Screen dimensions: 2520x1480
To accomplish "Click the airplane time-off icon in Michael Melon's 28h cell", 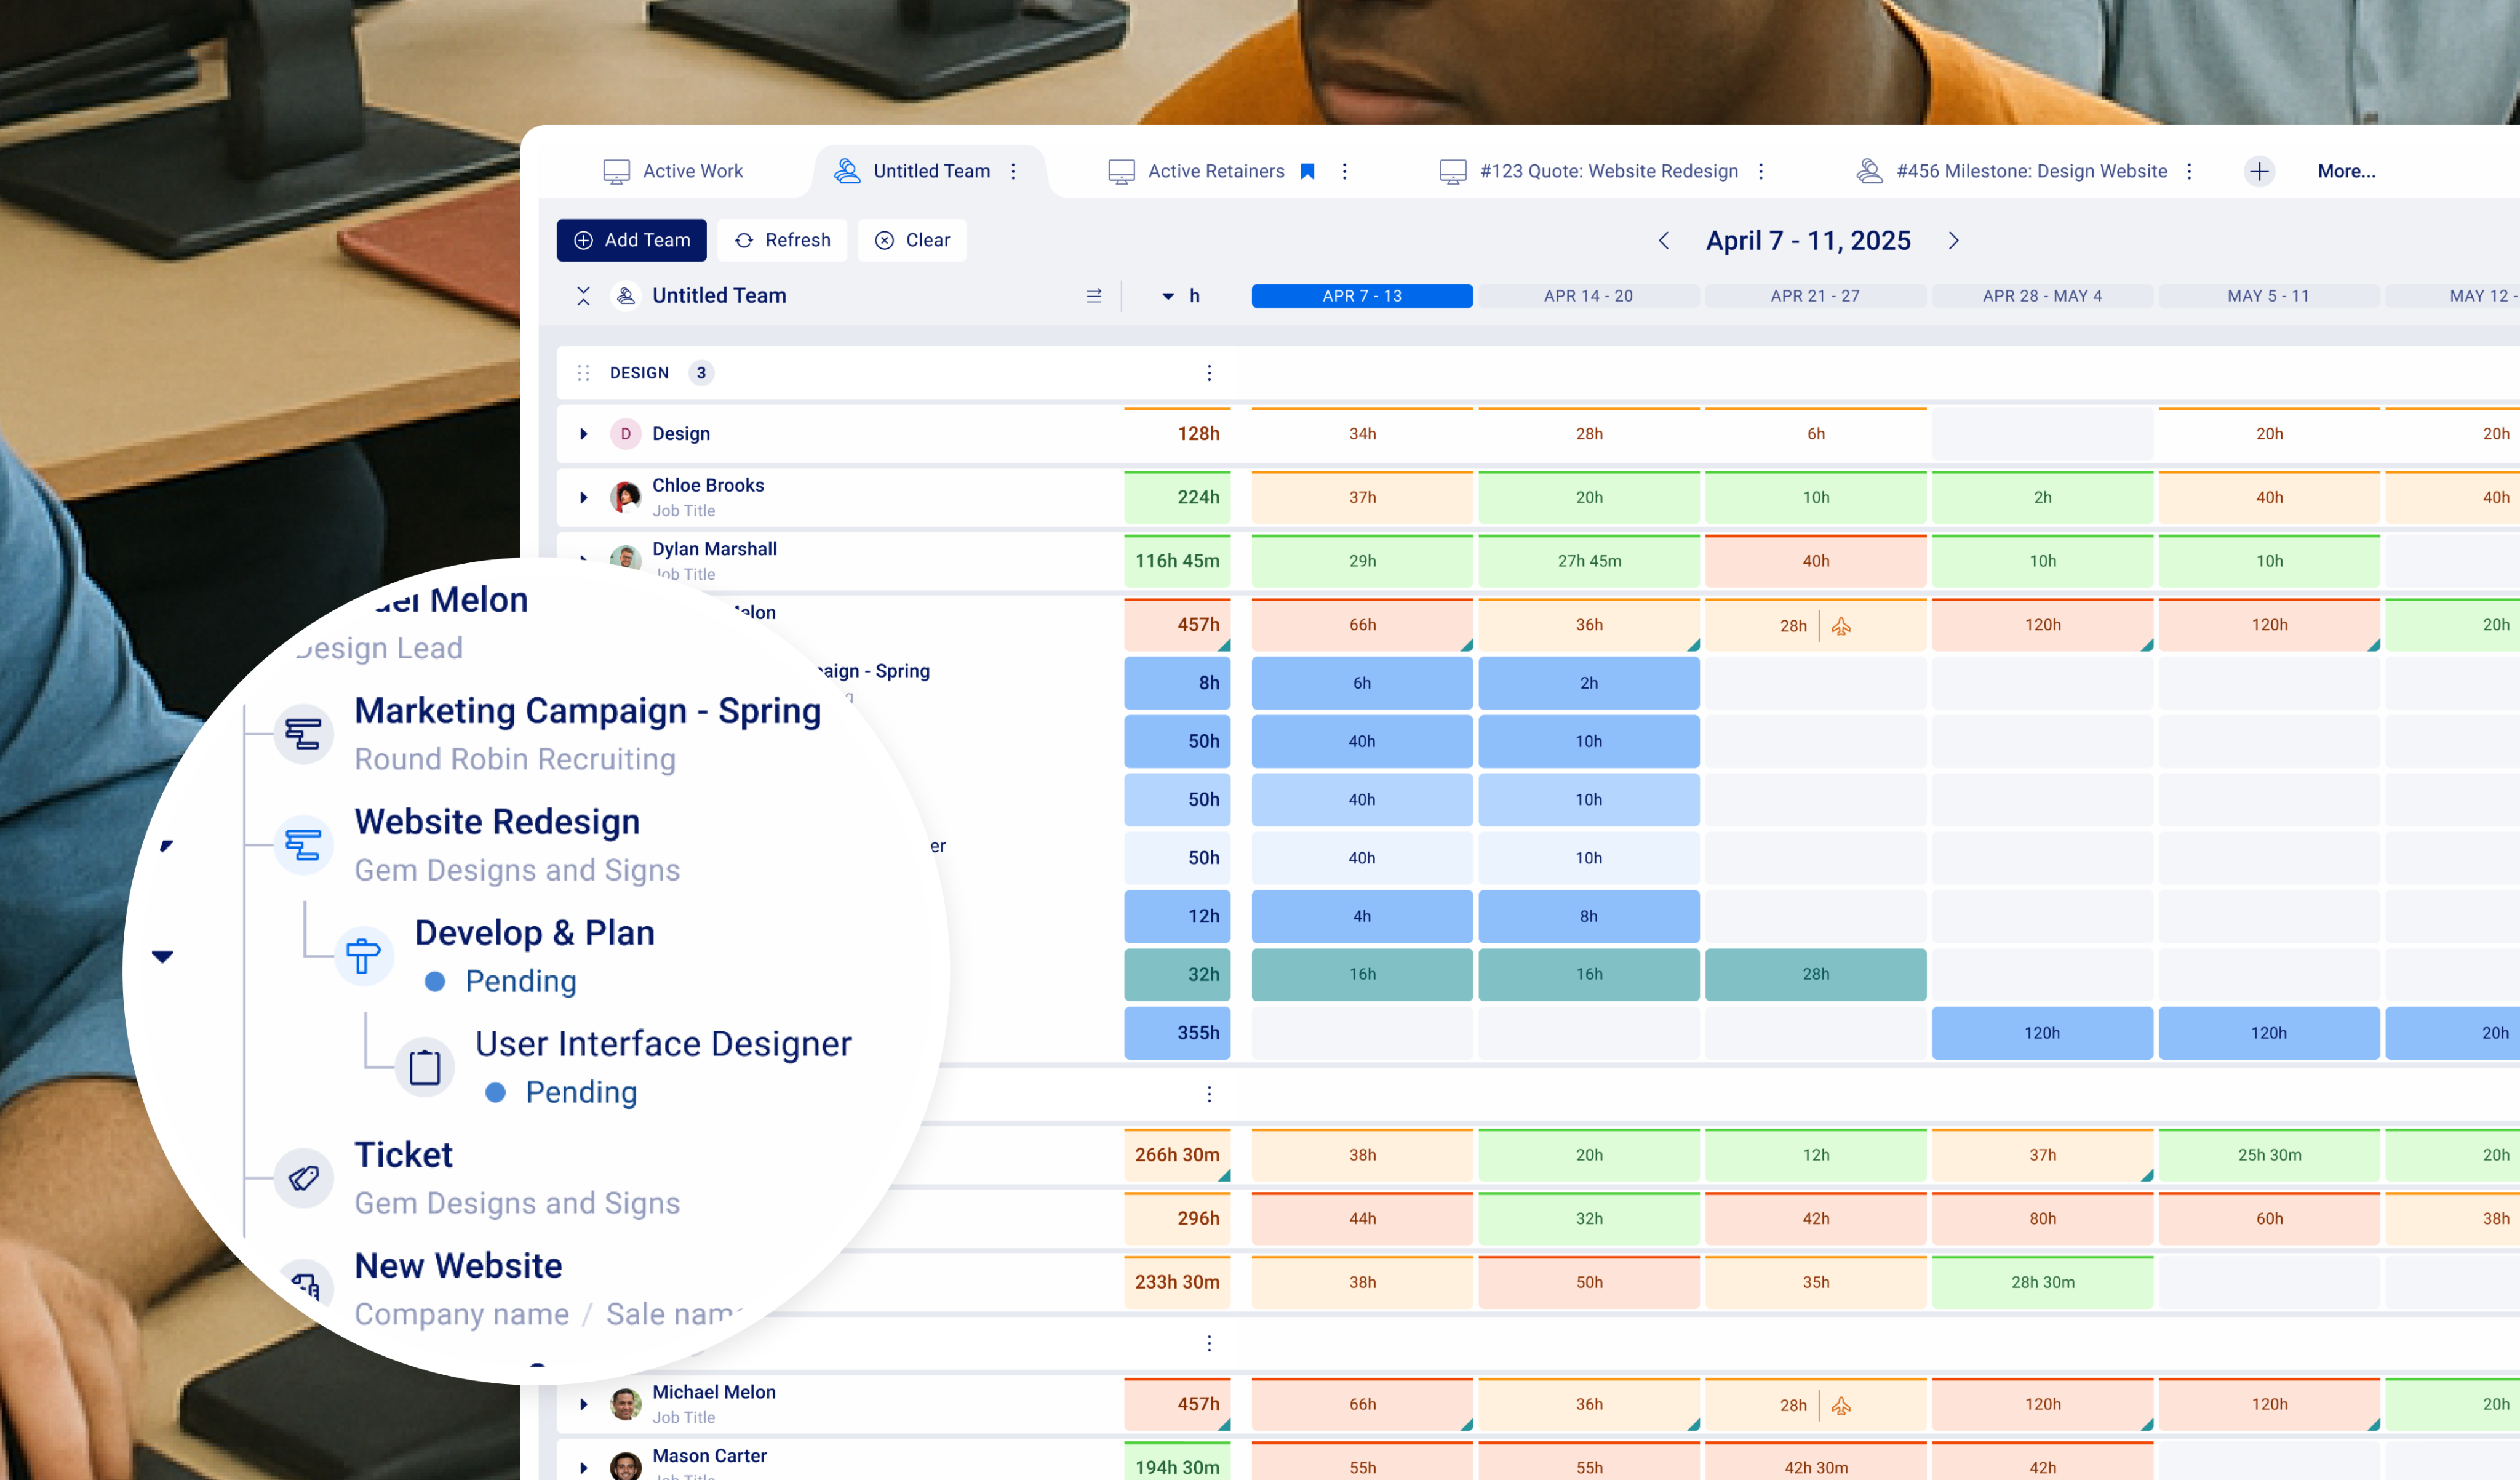I will (x=1840, y=626).
